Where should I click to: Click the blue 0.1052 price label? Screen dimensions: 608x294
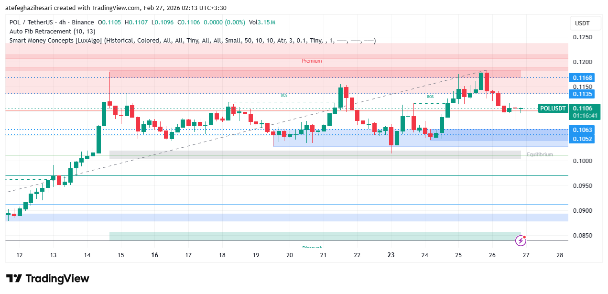point(583,139)
